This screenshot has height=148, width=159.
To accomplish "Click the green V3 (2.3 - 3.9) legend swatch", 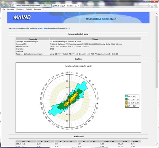I will point(126,100).
